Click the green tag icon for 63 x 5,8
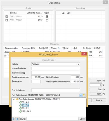 20,105
